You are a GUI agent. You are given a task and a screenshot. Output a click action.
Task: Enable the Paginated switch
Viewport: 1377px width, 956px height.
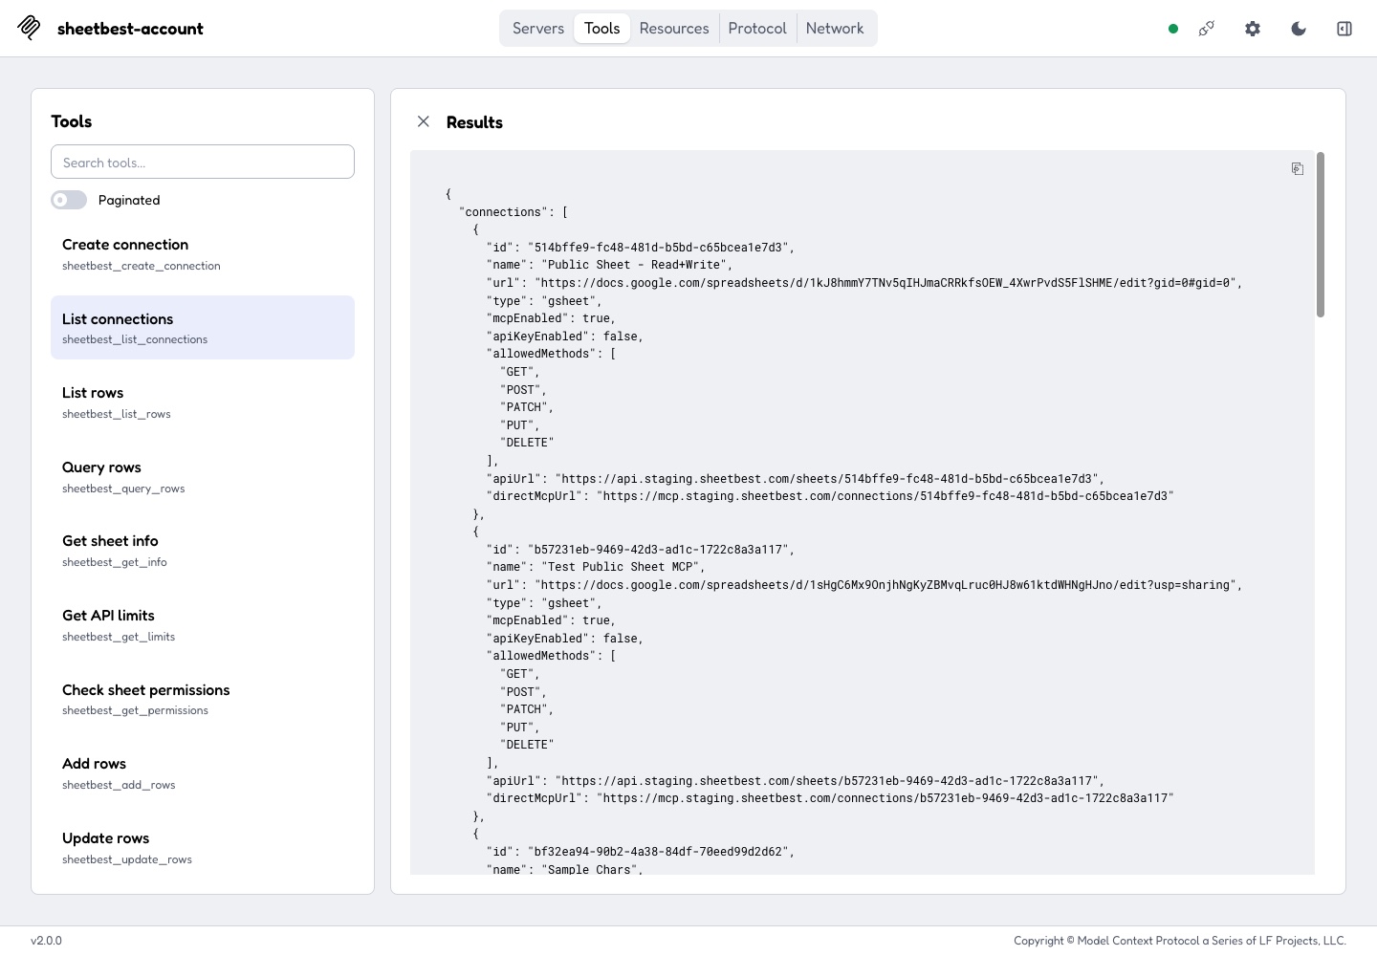(x=69, y=200)
